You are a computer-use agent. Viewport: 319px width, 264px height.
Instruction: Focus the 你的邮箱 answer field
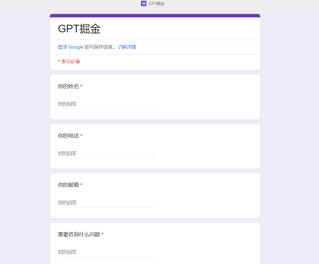tap(106, 202)
